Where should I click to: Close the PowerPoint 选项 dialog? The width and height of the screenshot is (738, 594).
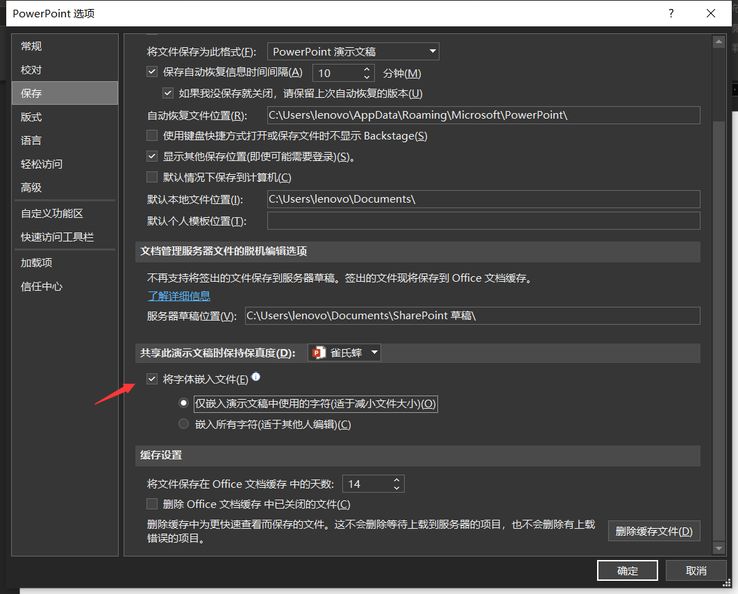[x=711, y=13]
